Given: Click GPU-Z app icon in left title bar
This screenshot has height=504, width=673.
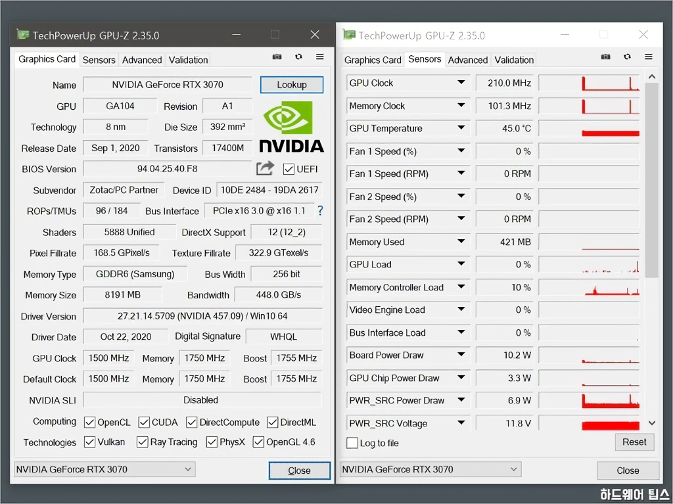Looking at the screenshot, I should pyautogui.click(x=23, y=34).
